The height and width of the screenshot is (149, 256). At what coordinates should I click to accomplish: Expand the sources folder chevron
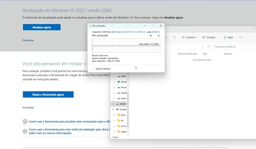tap(114, 126)
